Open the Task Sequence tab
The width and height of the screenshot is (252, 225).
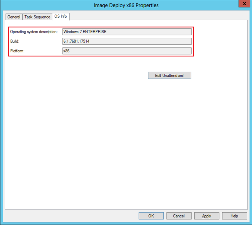(37, 17)
